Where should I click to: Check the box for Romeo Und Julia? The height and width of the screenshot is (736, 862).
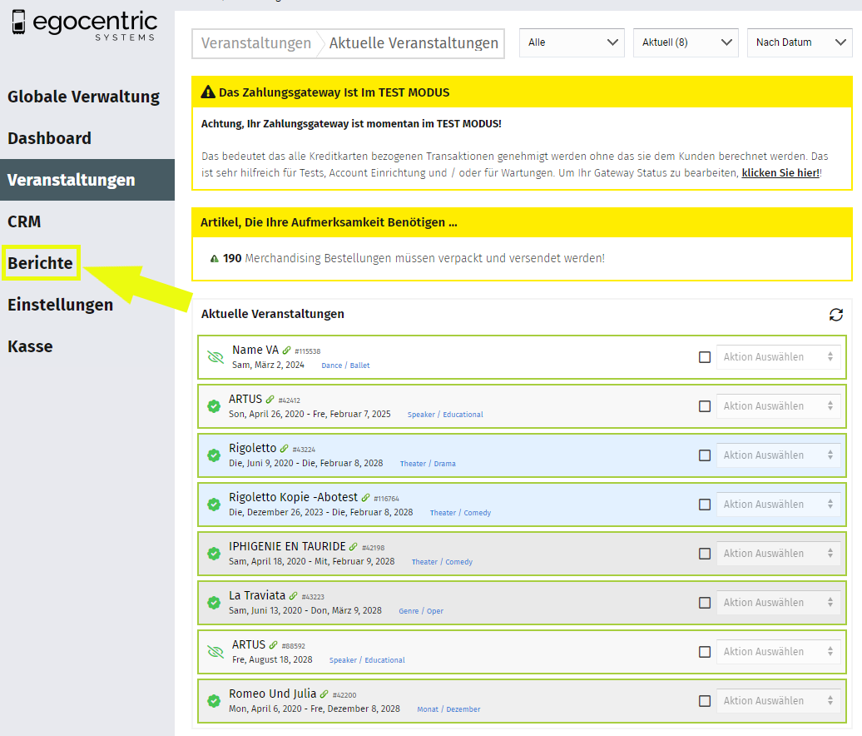[705, 701]
